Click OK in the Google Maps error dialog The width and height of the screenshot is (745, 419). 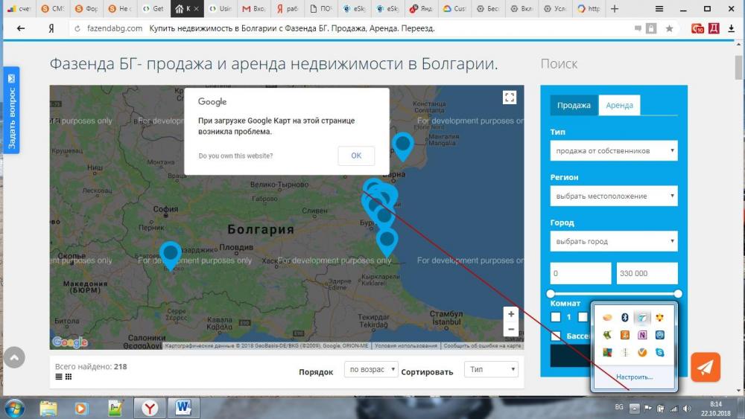click(x=356, y=156)
